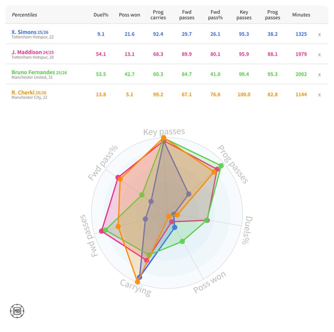Click the Poss won radar axis label
The height and width of the screenshot is (332, 334).
[x=209, y=282]
